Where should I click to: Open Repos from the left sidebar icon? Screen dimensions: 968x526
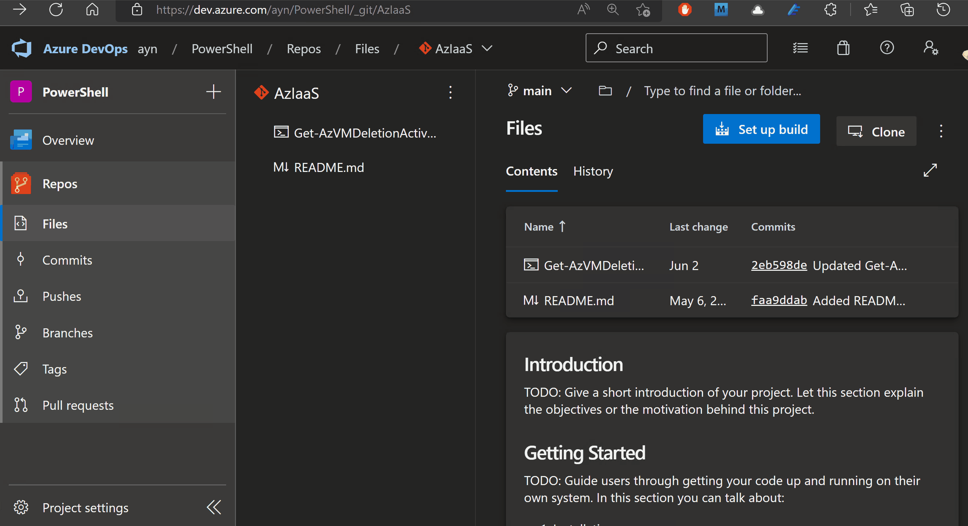tap(21, 184)
